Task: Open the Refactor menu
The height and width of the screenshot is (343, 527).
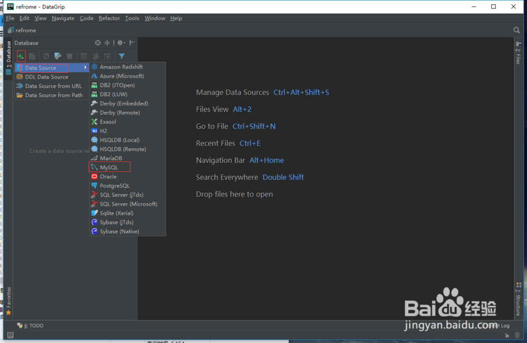Action: point(109,18)
